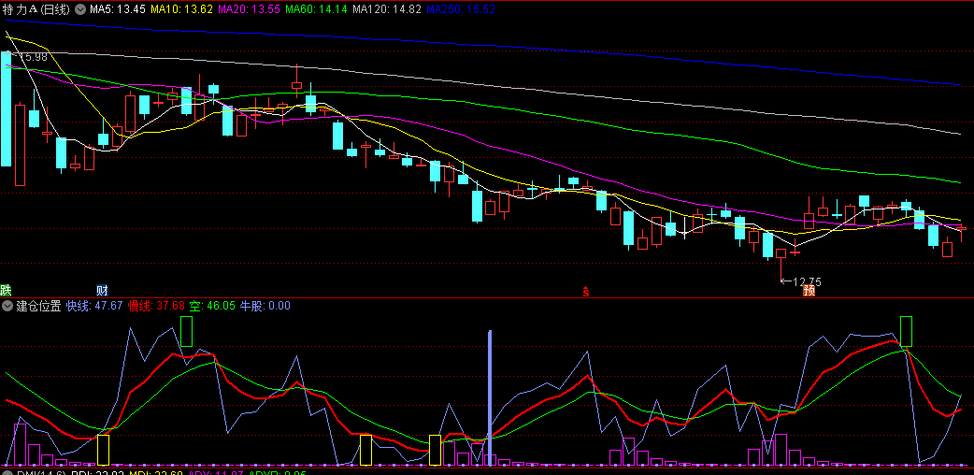Select the 空: 46.05 value

pyautogui.click(x=212, y=305)
